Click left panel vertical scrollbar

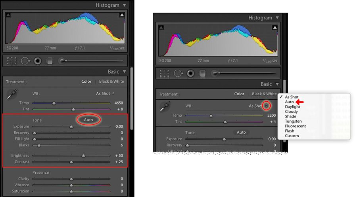[x=132, y=99]
